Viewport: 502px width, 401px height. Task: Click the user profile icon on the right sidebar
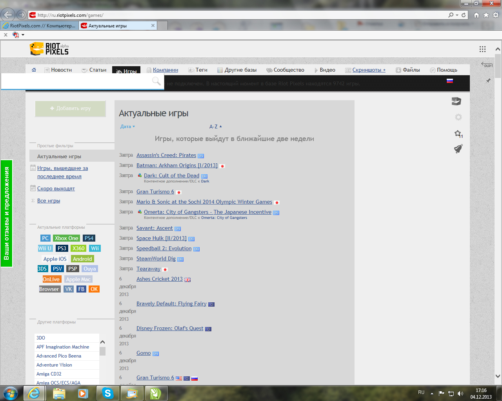(x=456, y=101)
